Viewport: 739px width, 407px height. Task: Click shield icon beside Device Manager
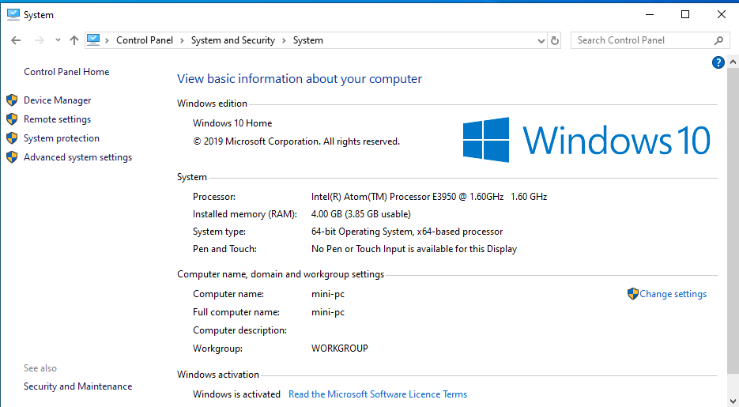12,100
